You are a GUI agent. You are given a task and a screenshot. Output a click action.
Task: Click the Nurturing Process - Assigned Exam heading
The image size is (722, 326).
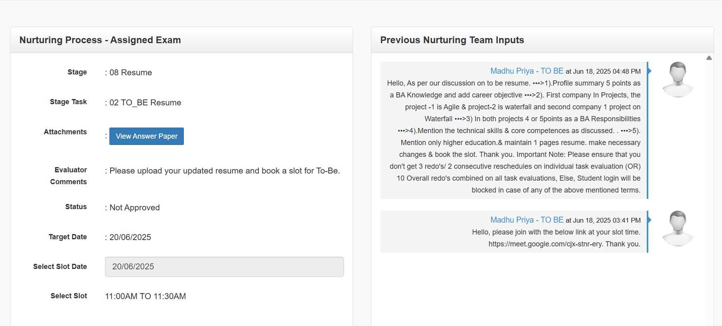click(x=100, y=40)
